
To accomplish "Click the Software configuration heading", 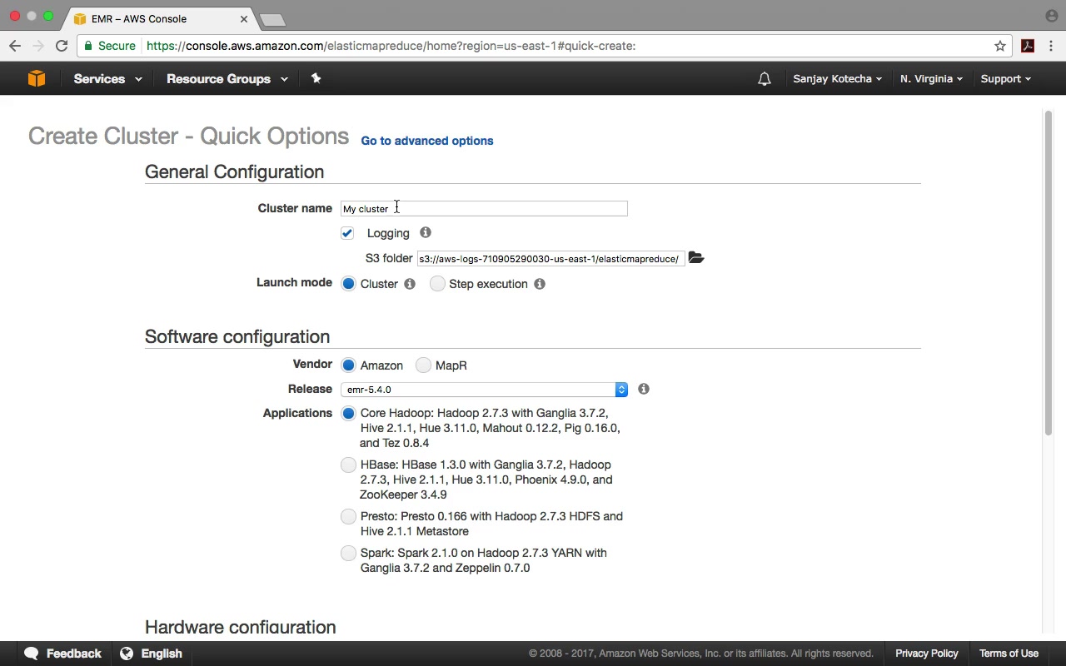I will 237,336.
